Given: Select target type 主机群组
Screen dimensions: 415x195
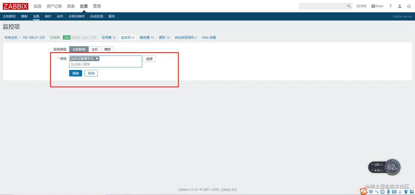Looking at the screenshot, I should [79, 49].
